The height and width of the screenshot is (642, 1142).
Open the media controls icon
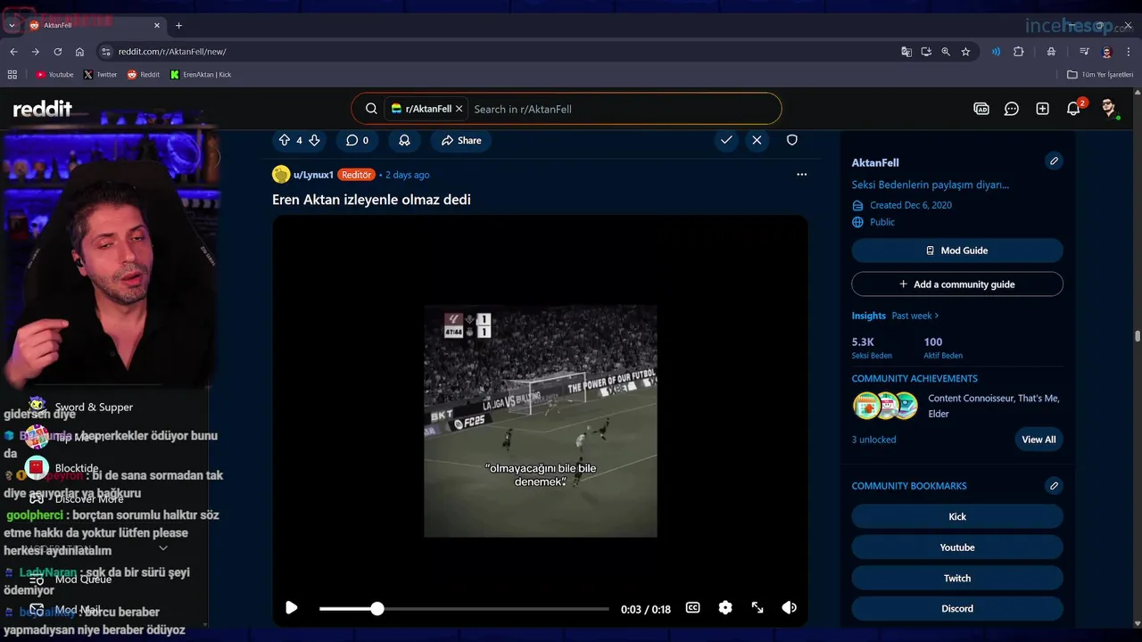tap(1084, 52)
